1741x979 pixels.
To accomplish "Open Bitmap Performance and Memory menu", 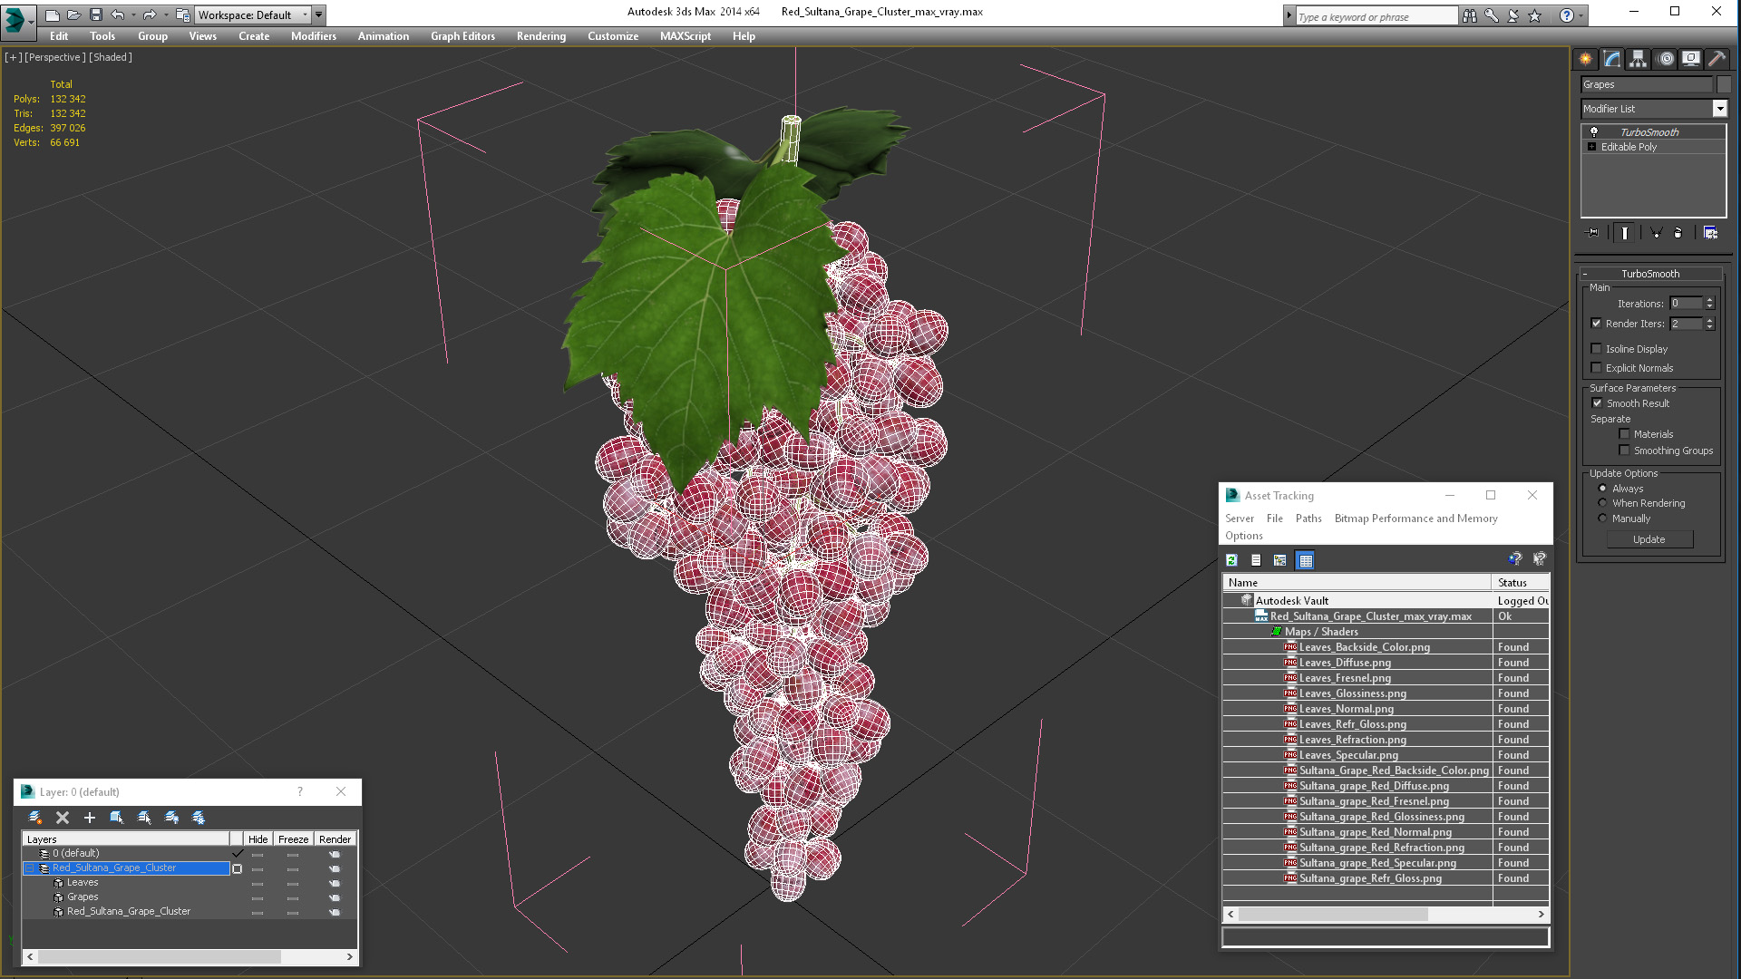I will tap(1415, 519).
